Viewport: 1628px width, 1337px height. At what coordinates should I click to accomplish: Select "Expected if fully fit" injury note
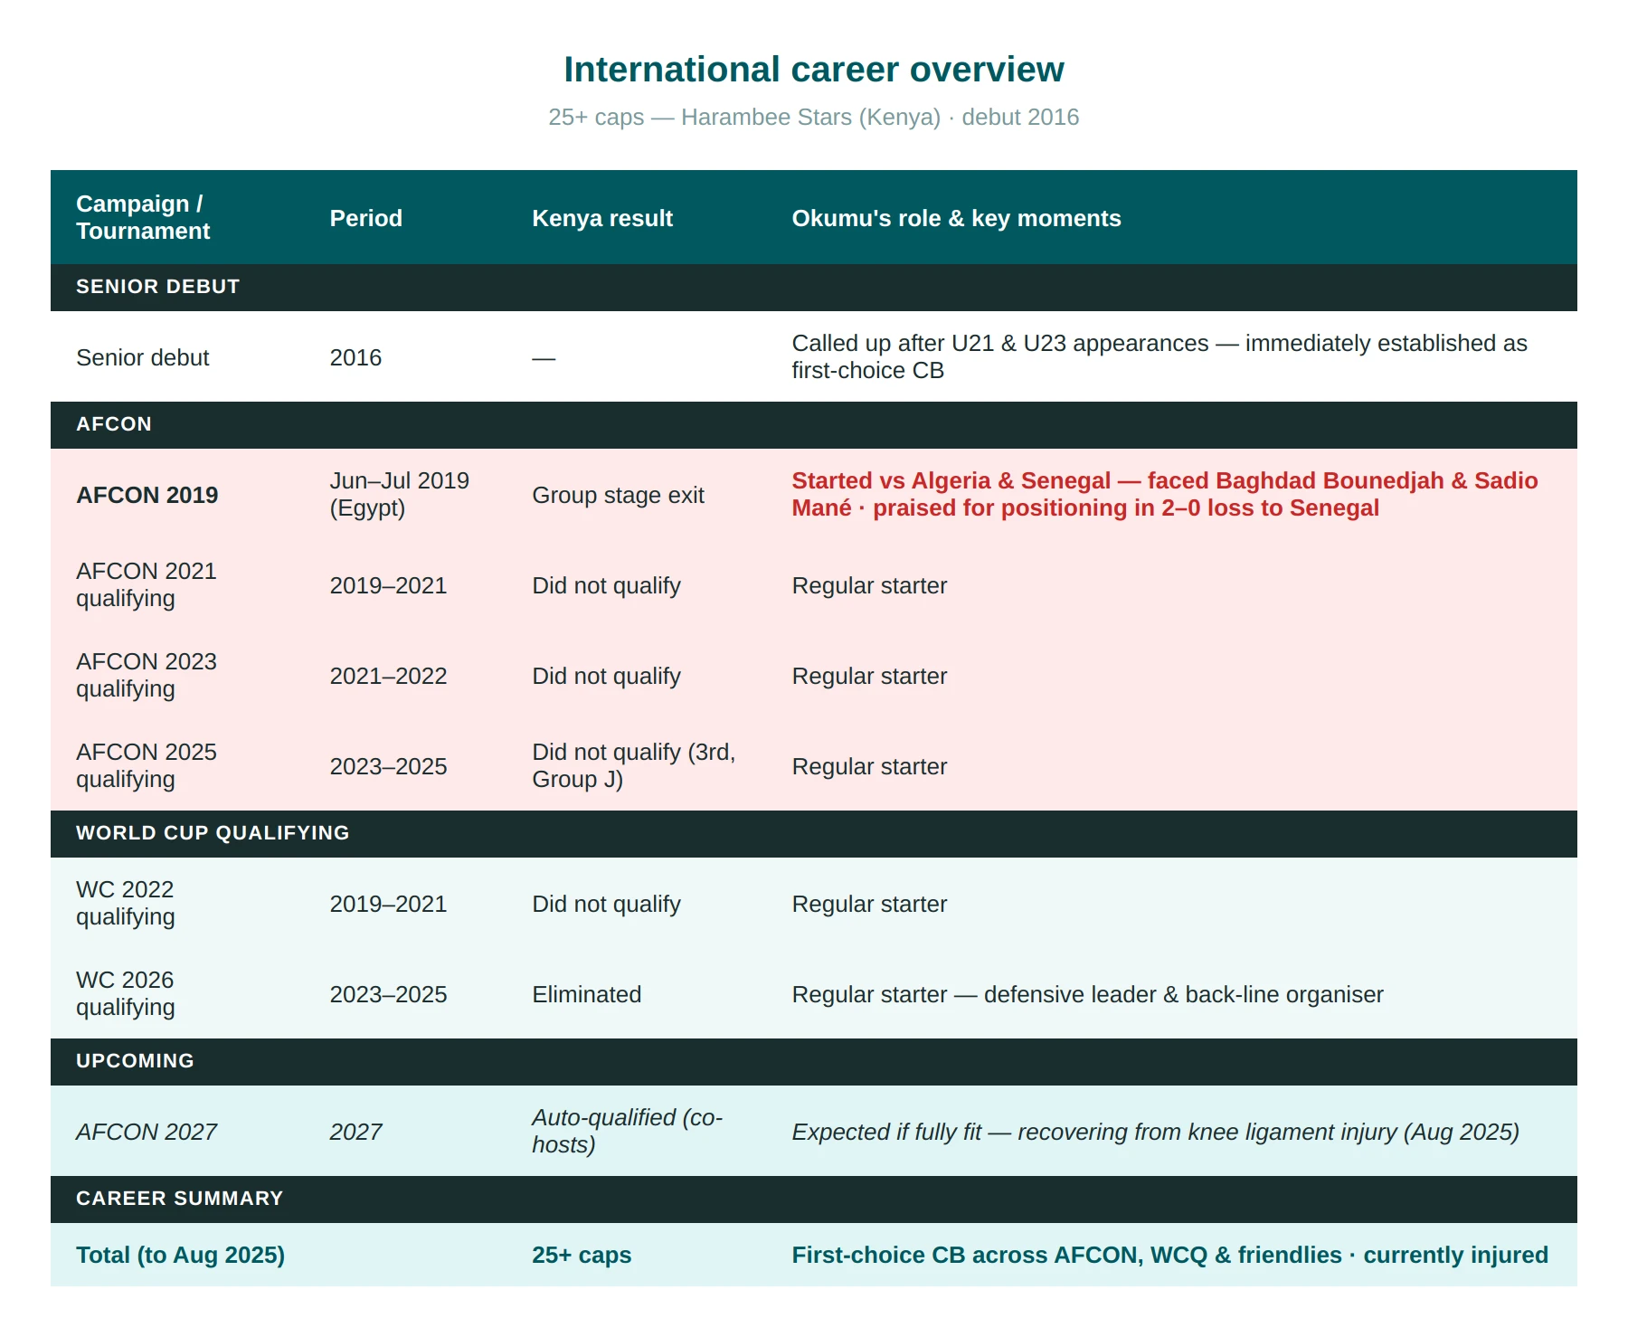(x=886, y=1132)
